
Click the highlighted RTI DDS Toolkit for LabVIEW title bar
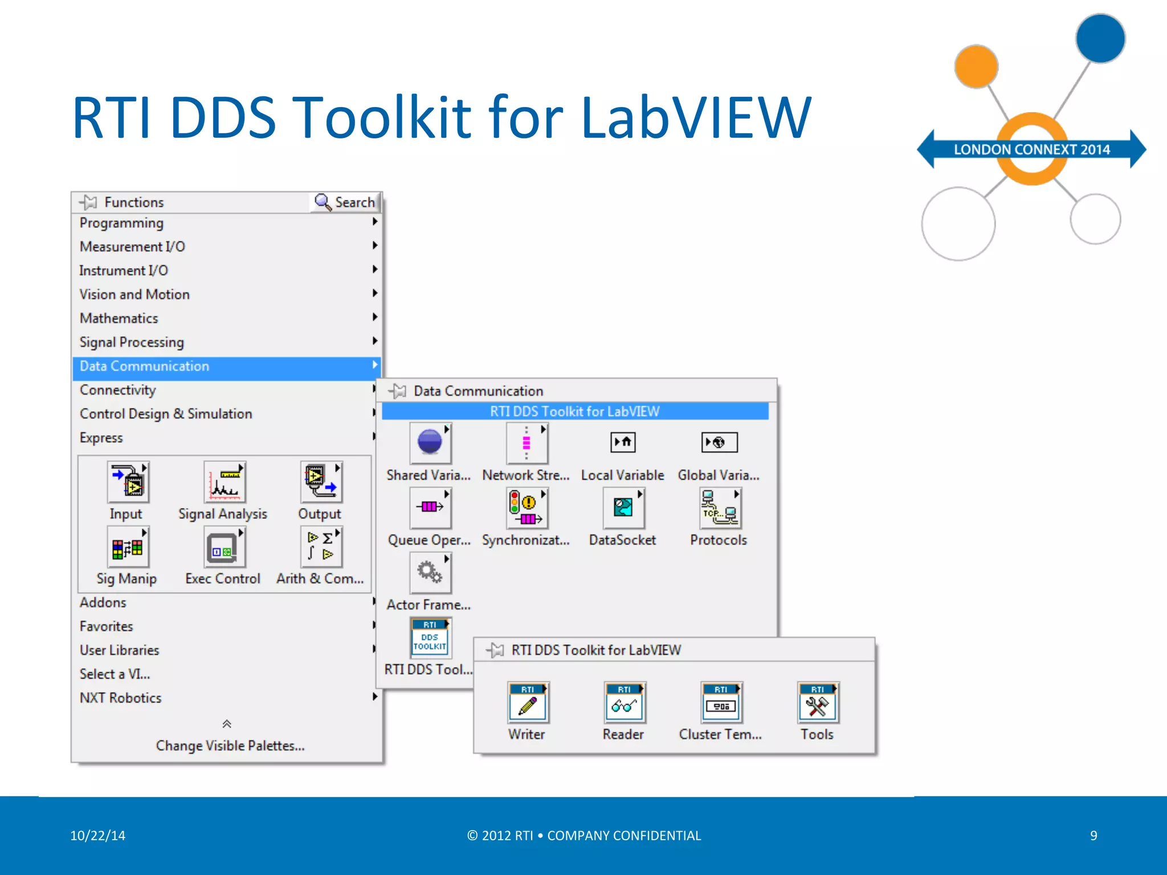pos(575,411)
